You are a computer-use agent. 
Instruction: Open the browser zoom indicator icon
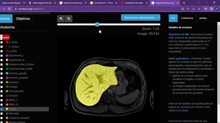pos(188,9)
